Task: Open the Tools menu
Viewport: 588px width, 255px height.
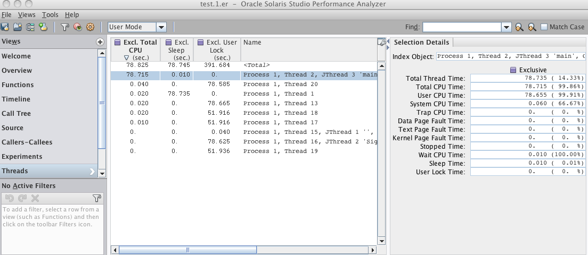Action: point(50,15)
